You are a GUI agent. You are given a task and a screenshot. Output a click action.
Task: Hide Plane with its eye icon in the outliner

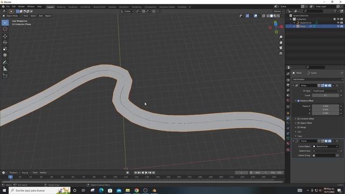(338, 26)
